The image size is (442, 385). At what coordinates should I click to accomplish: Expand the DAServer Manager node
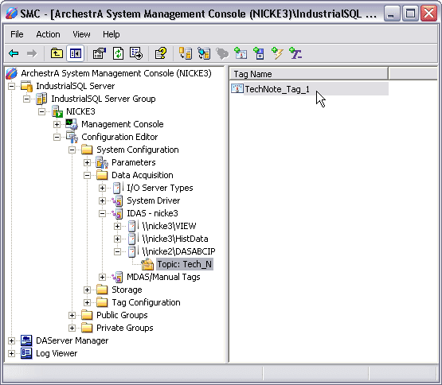(x=12, y=340)
